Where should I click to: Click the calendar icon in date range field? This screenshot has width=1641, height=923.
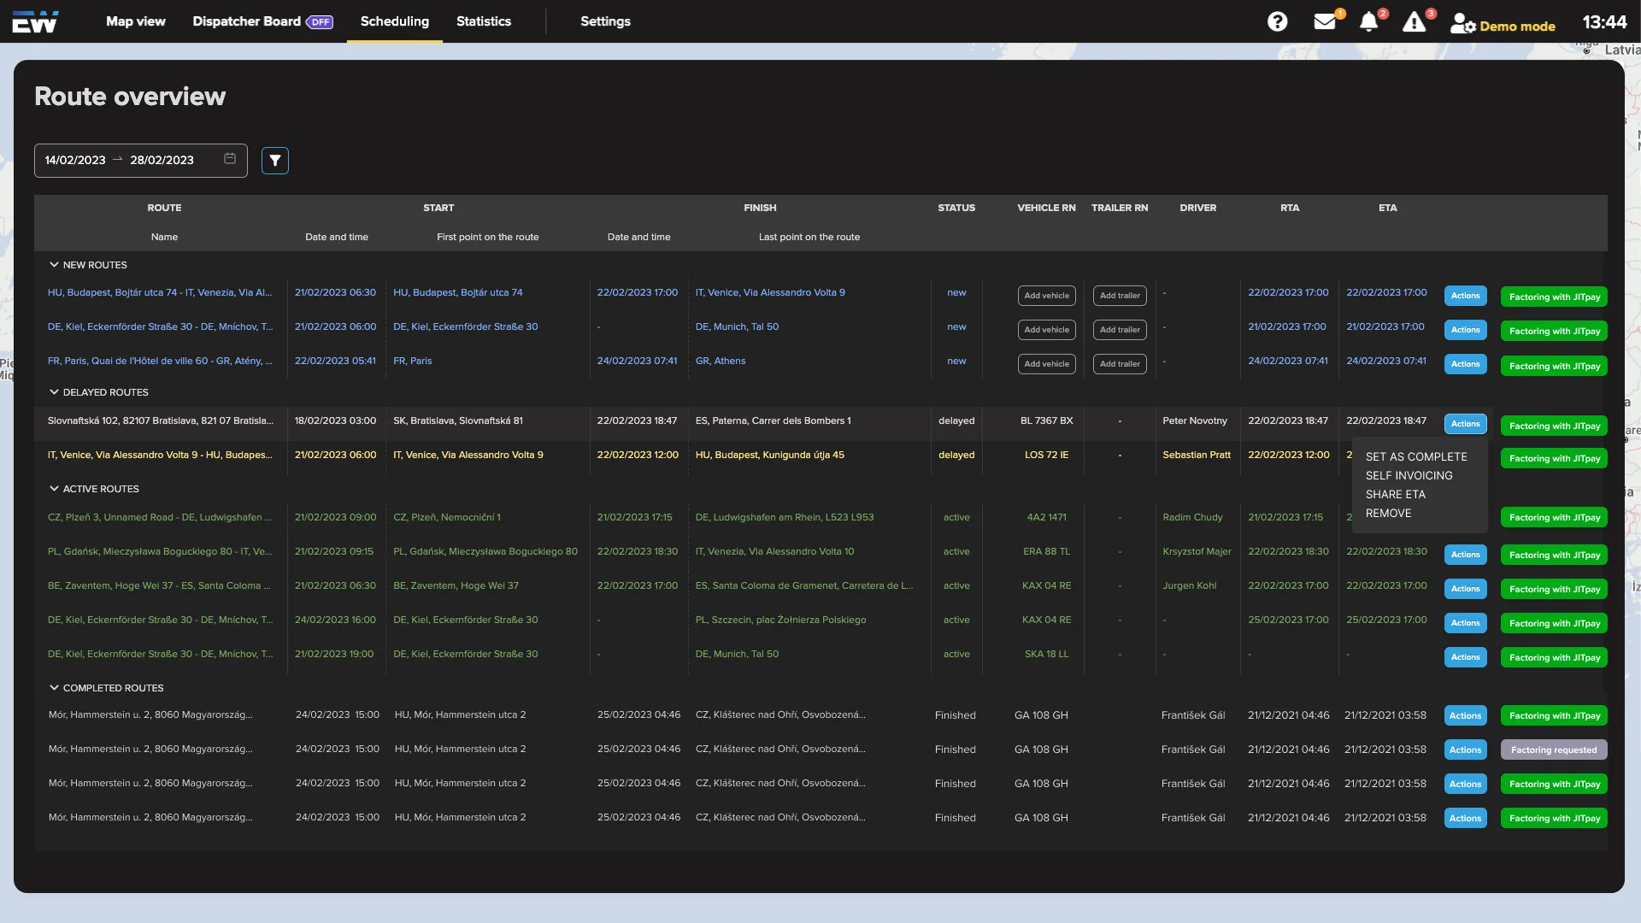tap(230, 159)
